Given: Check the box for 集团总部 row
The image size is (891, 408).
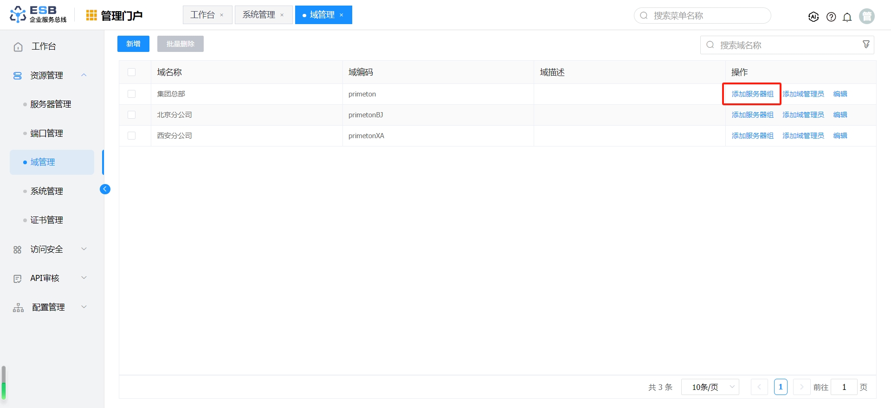Looking at the screenshot, I should click(132, 94).
